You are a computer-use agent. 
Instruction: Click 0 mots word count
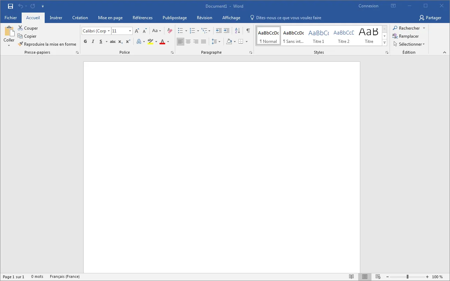pos(37,277)
